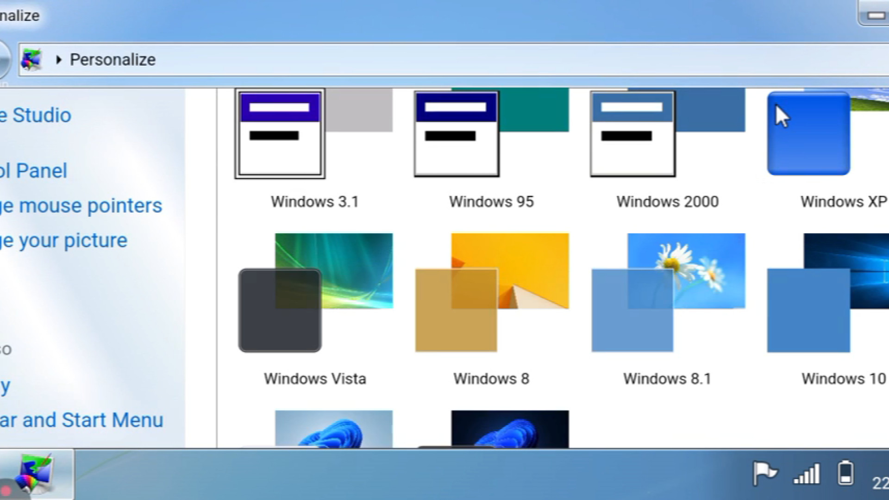Click the Windows 8.1 label text
Viewport: 889px width, 500px height.
(667, 379)
